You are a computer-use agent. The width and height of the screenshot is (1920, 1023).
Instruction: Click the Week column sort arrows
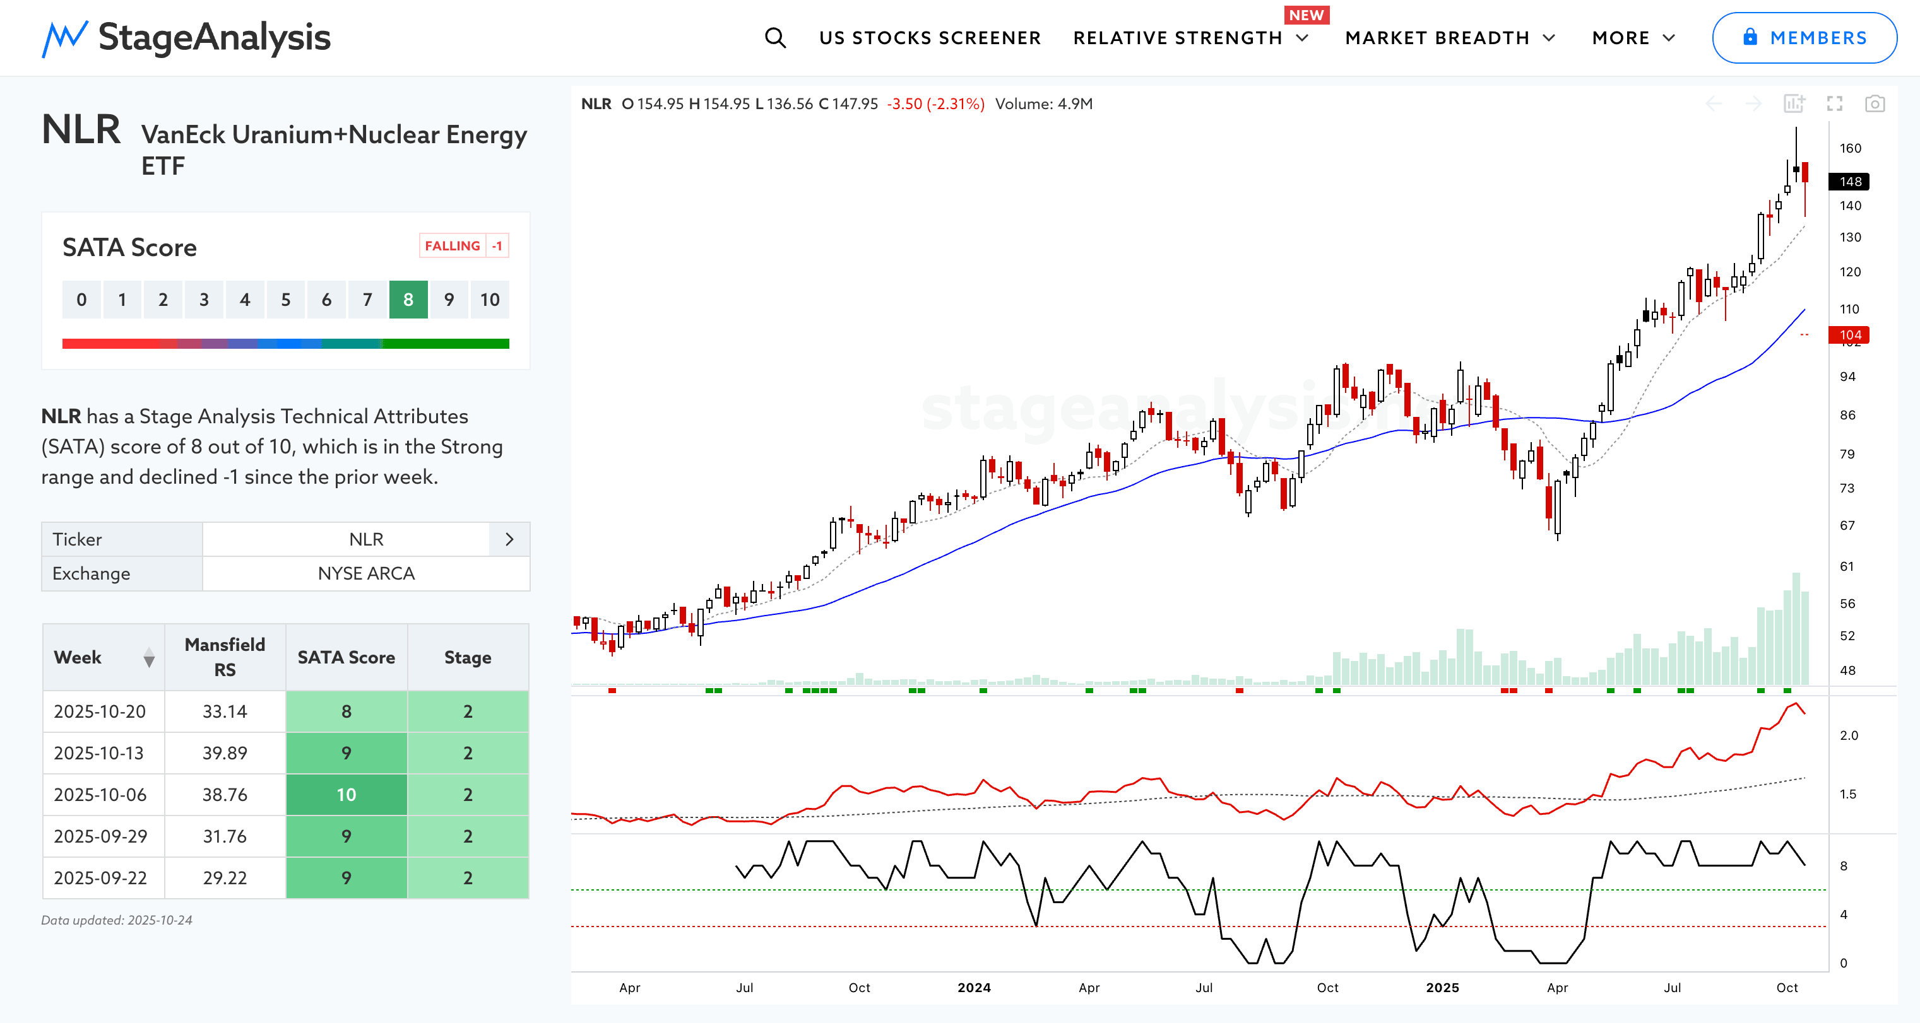pyautogui.click(x=149, y=657)
